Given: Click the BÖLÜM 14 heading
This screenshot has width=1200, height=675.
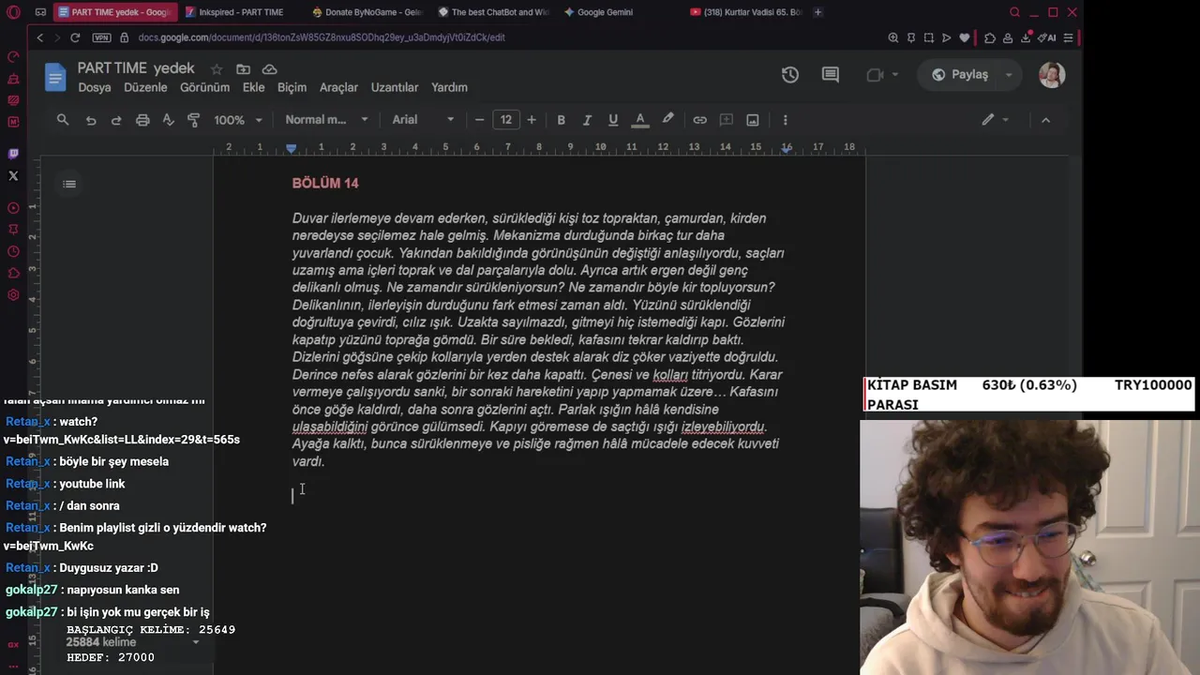Looking at the screenshot, I should pyautogui.click(x=325, y=184).
